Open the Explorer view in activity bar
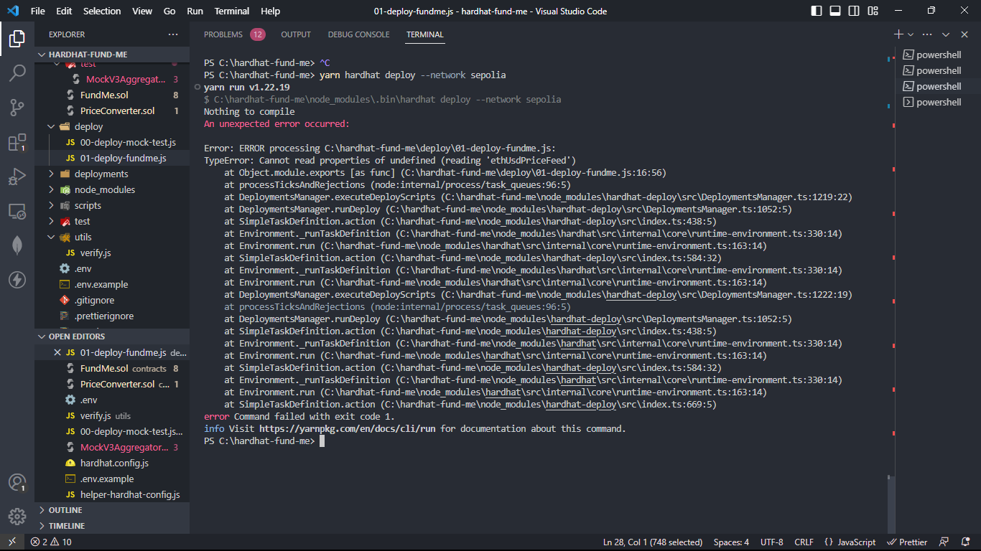 click(17, 39)
